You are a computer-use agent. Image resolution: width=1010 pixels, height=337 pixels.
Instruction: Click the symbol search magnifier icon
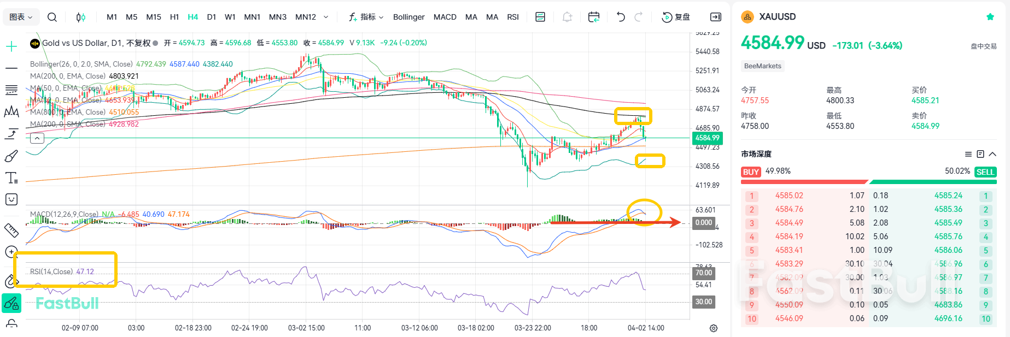[52, 17]
